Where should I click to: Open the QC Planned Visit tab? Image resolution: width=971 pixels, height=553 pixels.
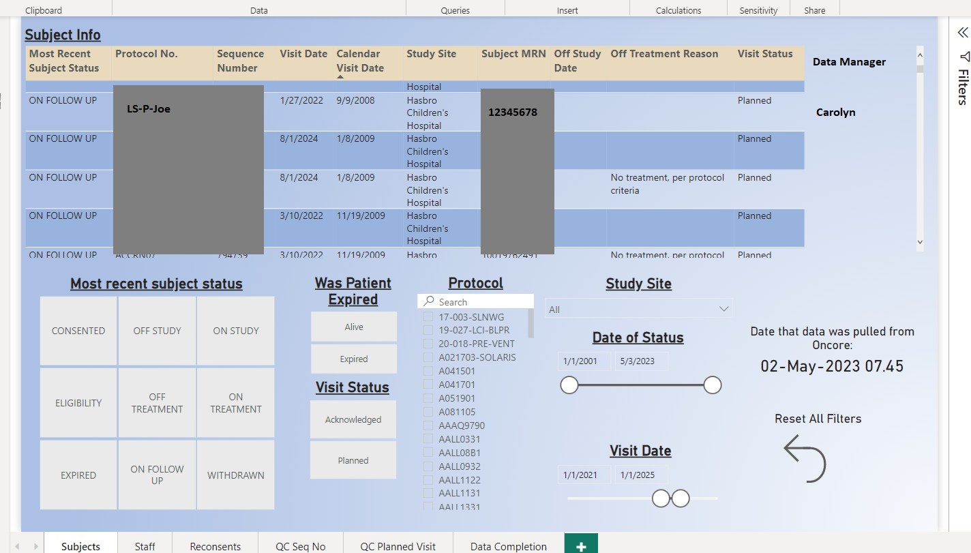click(x=398, y=546)
